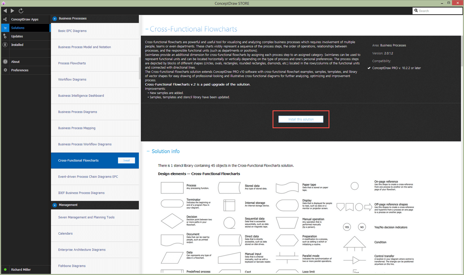Select Event-driven Process Chain Diagrams EPC
The image size is (464, 275).
[95, 177]
